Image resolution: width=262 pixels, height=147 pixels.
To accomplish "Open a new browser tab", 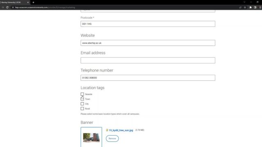I will (33, 2).
